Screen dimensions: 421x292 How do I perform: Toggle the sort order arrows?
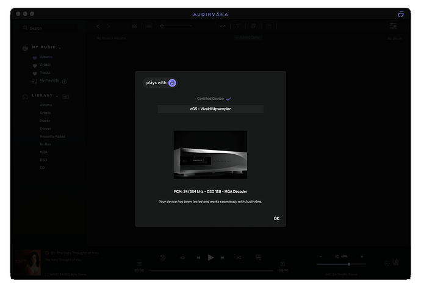223,26
